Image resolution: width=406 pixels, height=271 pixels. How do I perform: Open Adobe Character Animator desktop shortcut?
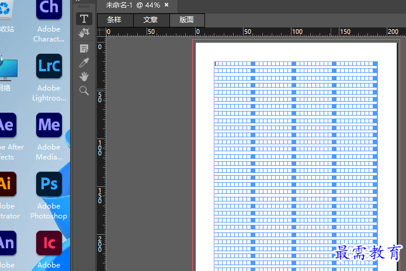pyautogui.click(x=48, y=20)
